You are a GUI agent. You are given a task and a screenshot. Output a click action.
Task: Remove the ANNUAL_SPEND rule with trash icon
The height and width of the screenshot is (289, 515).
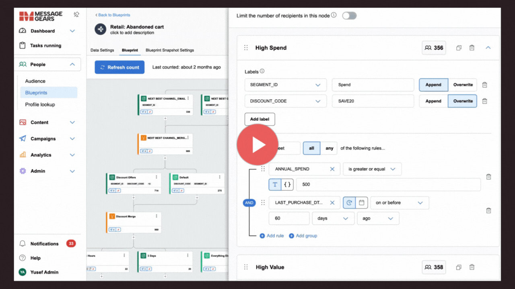488,177
